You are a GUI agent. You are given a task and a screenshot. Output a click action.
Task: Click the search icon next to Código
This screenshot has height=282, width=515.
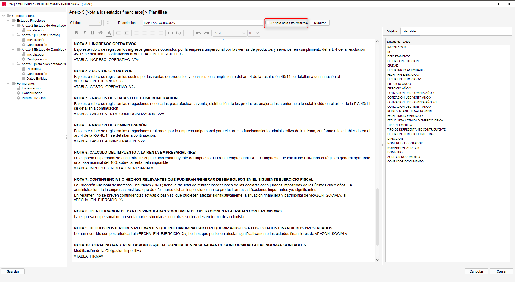108,23
